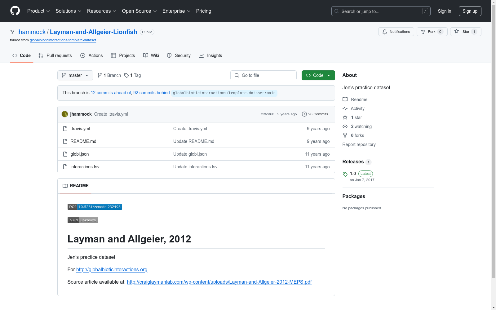496x310 pixels.
Task: Click the Notifications button
Action: [396, 32]
